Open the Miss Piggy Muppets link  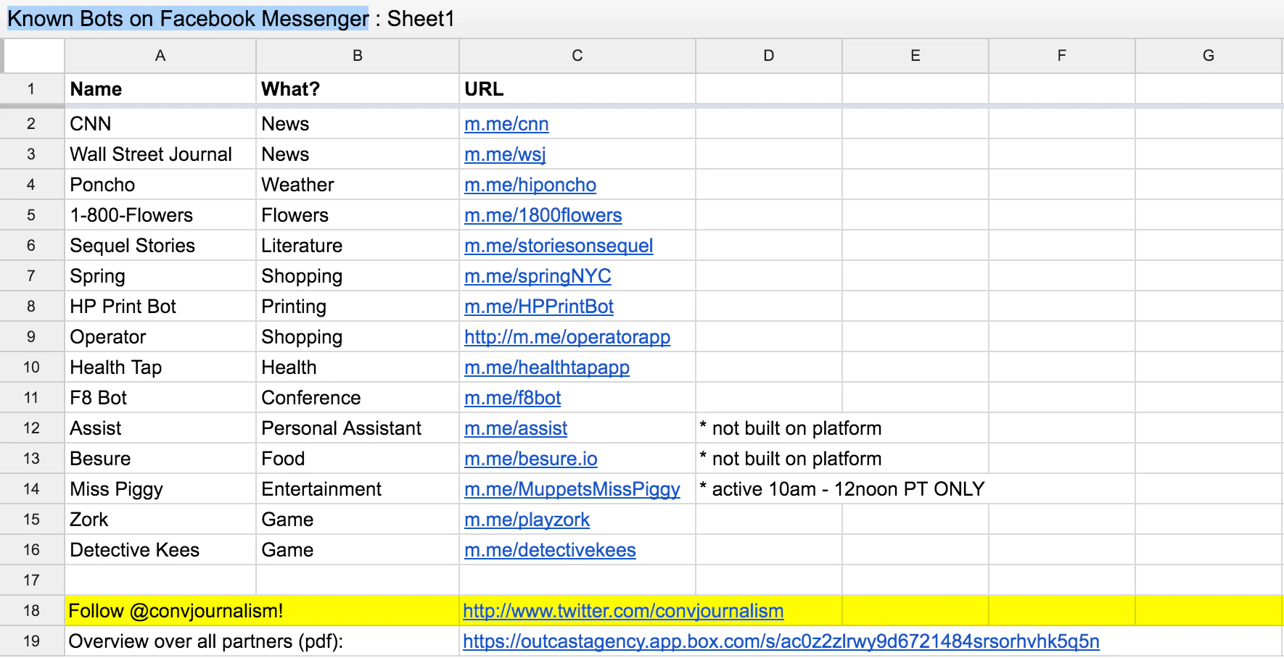tap(573, 488)
